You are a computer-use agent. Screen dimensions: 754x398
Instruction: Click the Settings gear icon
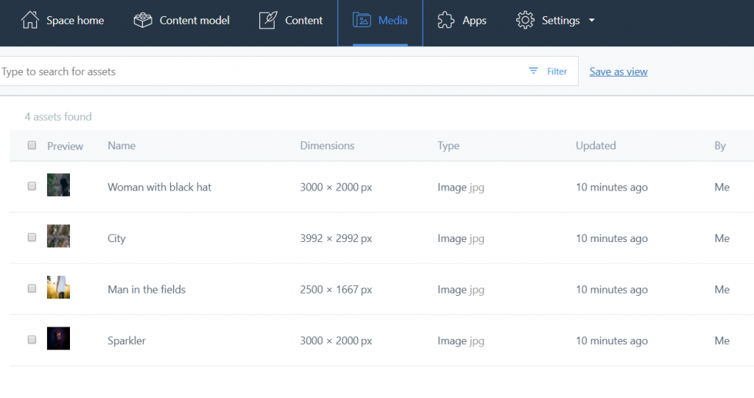click(525, 21)
